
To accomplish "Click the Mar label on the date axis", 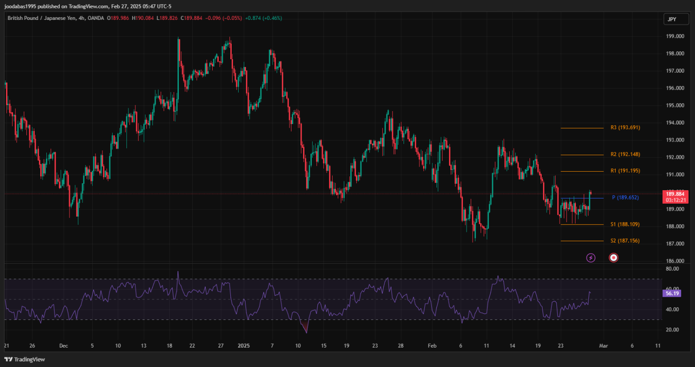I will 603,346.
